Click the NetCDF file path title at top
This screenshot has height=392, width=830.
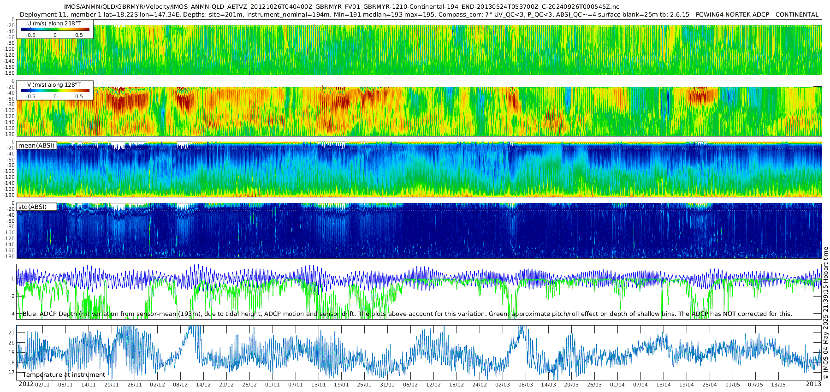[341, 7]
